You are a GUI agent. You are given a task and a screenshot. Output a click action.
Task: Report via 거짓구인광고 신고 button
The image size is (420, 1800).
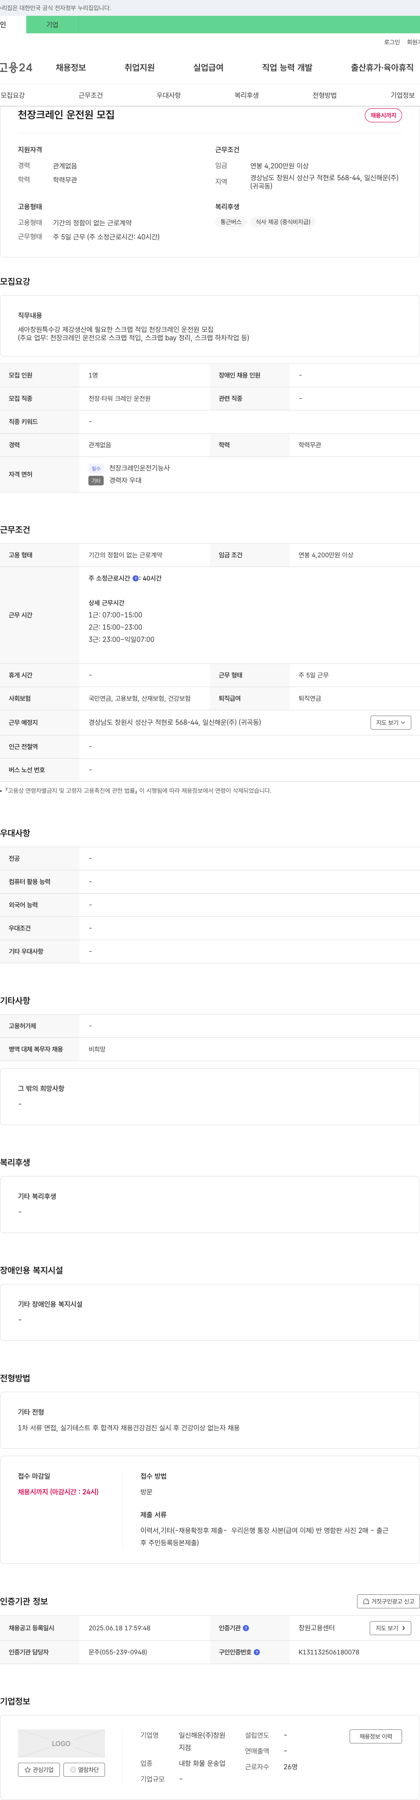pyautogui.click(x=388, y=1601)
